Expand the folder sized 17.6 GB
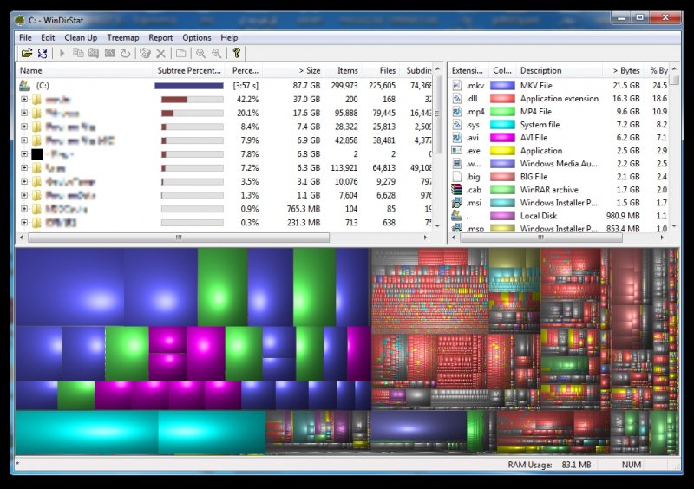 click(24, 113)
